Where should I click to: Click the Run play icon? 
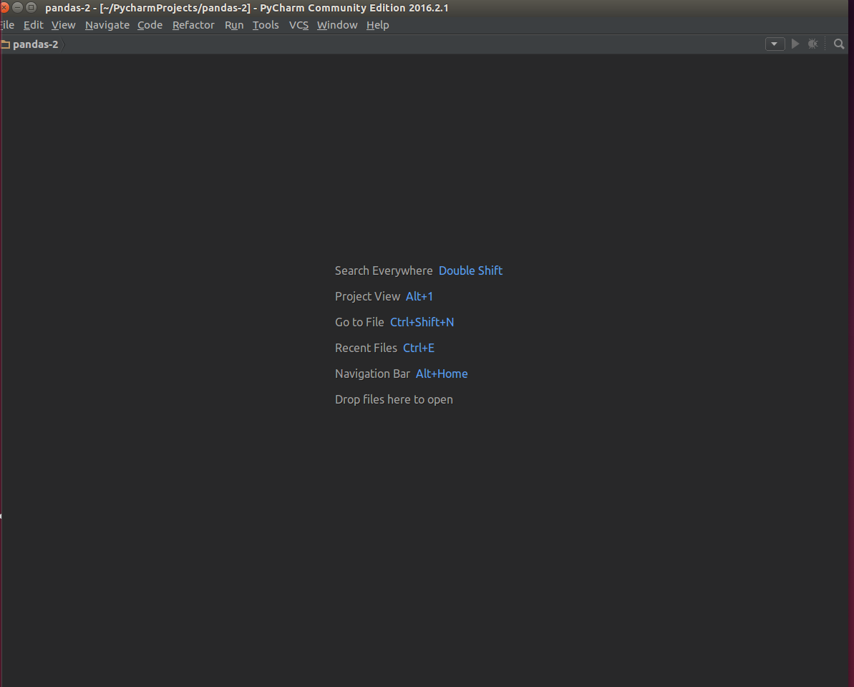coord(795,44)
